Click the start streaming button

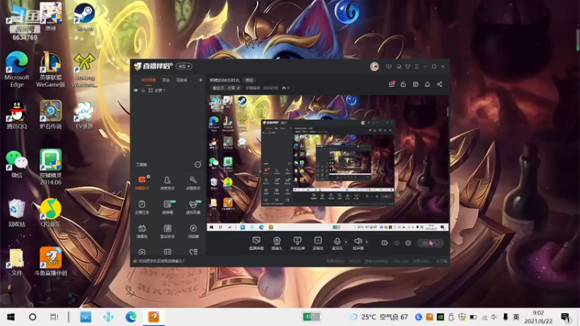coord(430,243)
